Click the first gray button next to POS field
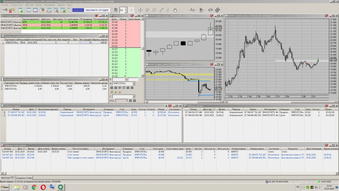Viewport: 339px width, 191px height. coord(131,101)
